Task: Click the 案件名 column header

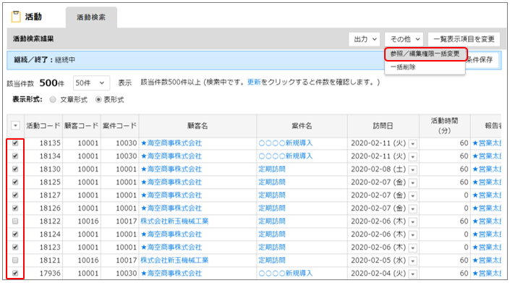Action: (302, 125)
